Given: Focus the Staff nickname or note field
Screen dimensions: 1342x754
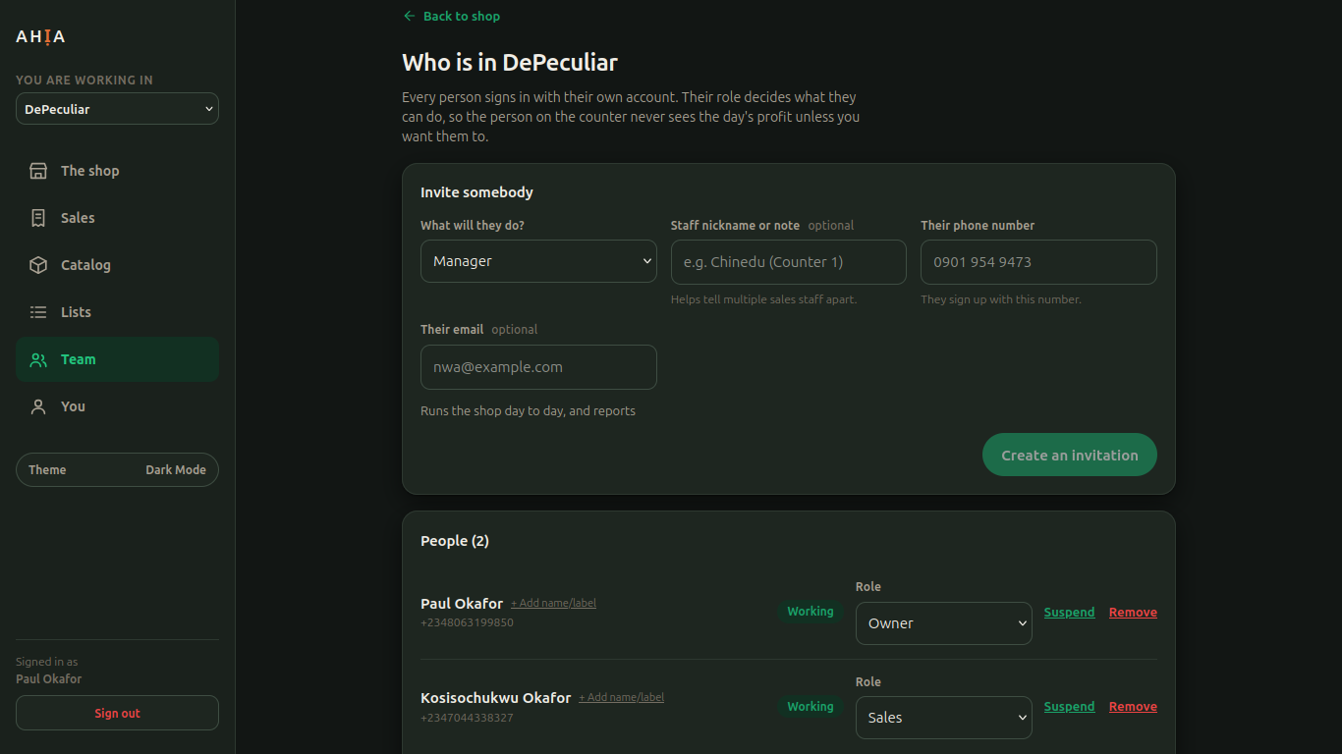Looking at the screenshot, I should 789,262.
